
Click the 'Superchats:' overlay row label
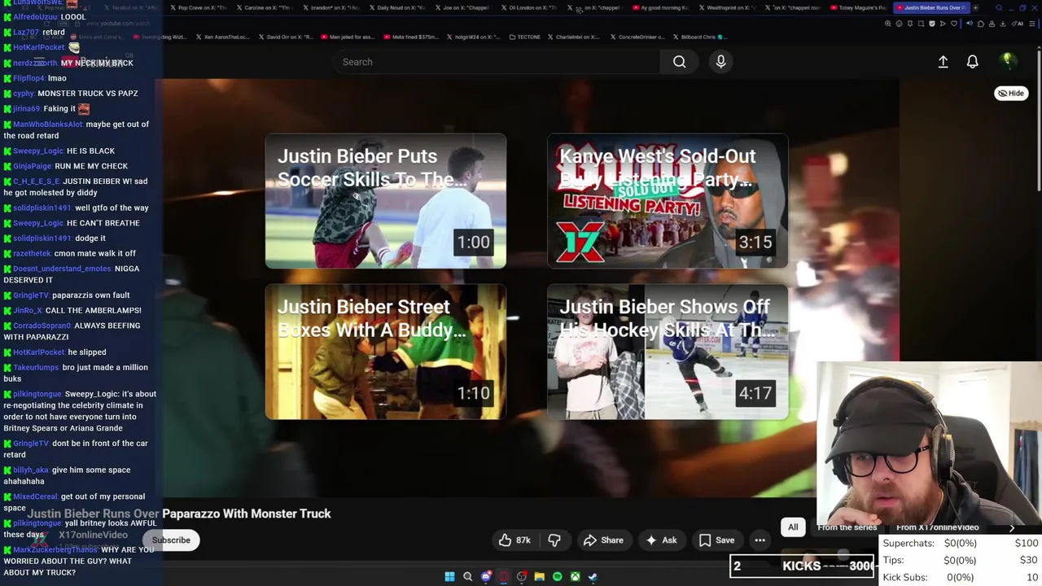[x=908, y=543]
